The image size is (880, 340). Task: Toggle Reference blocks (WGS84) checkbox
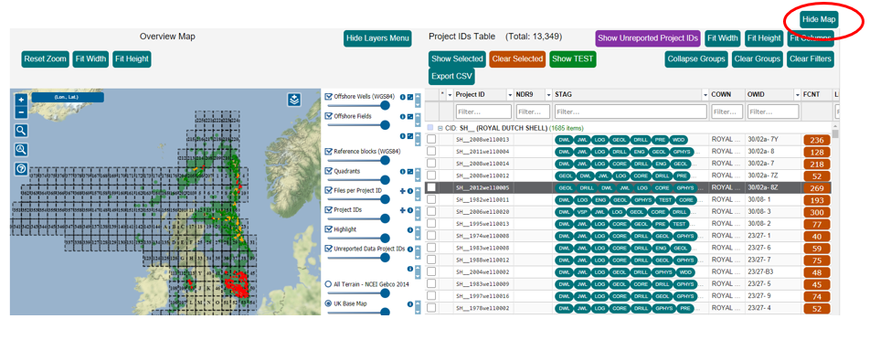point(329,152)
